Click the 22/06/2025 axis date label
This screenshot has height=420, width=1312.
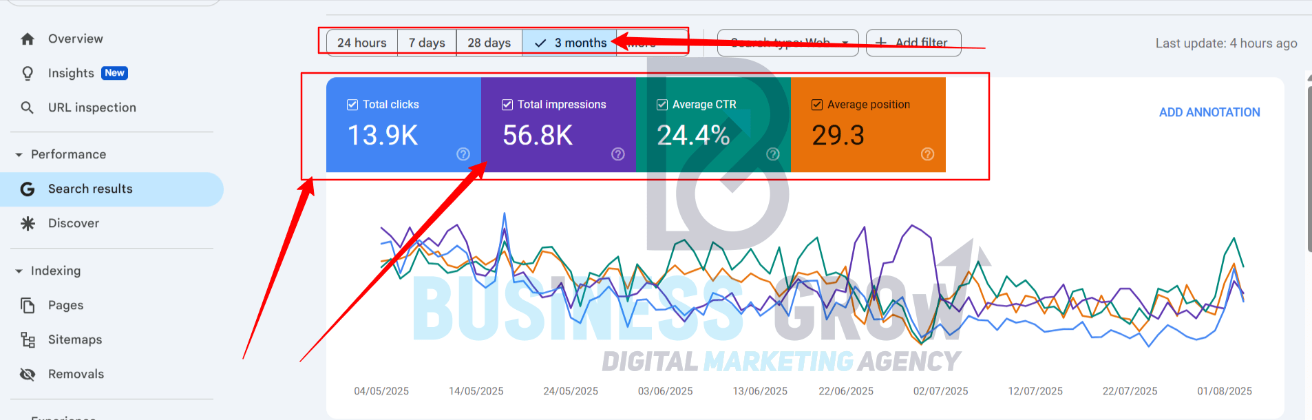pyautogui.click(x=846, y=391)
